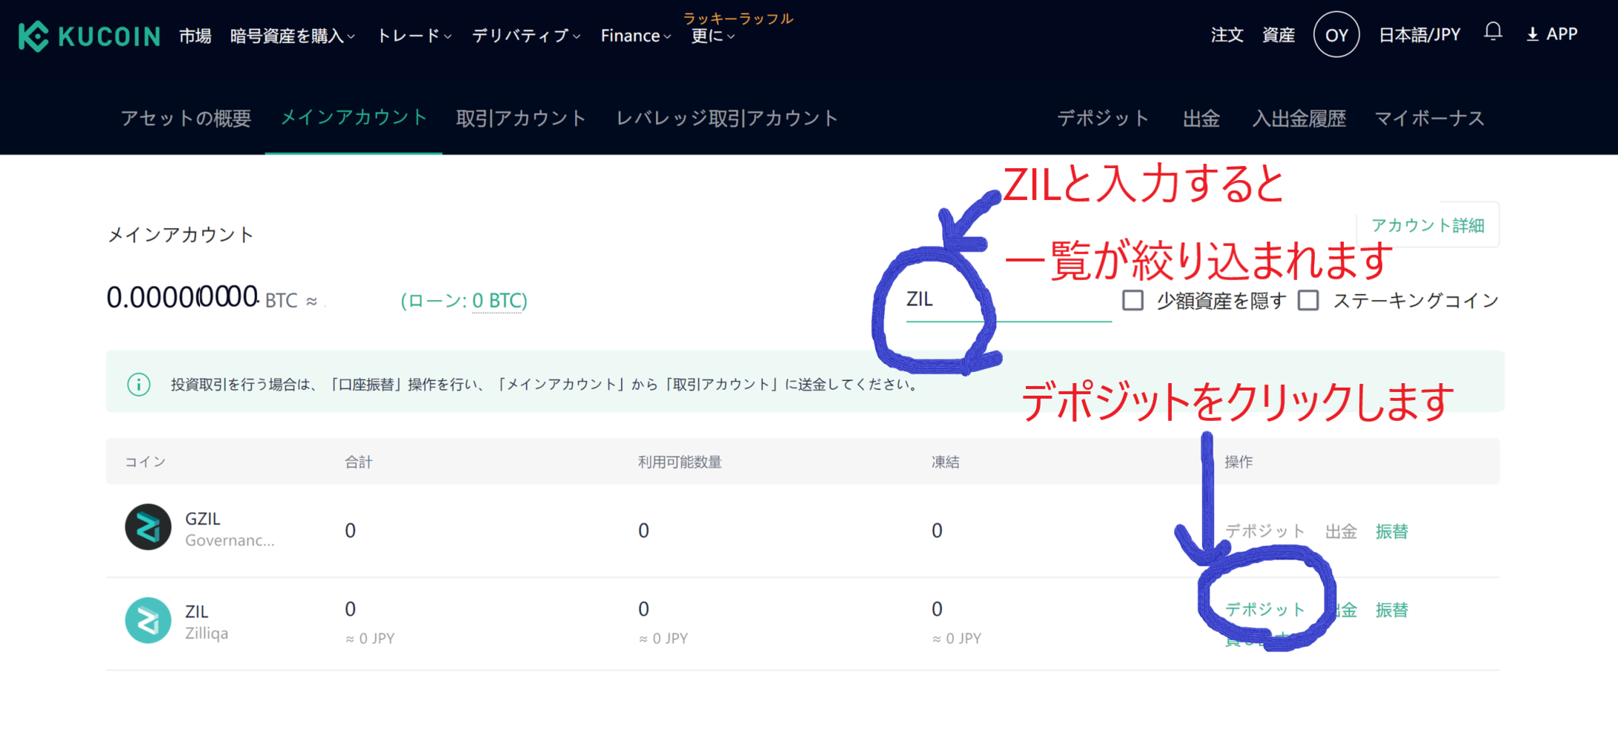Viewport: 1618px width, 730px height.
Task: Select the メインアカウント tab
Action: 354,117
